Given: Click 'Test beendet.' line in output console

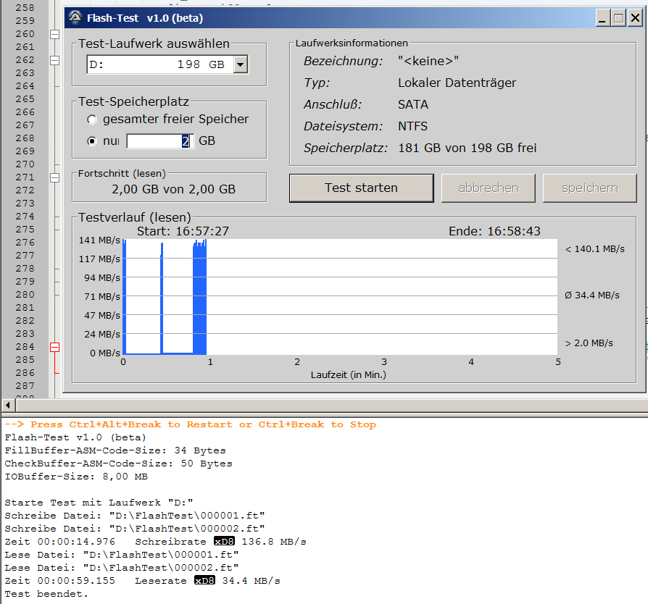Looking at the screenshot, I should click(46, 594).
